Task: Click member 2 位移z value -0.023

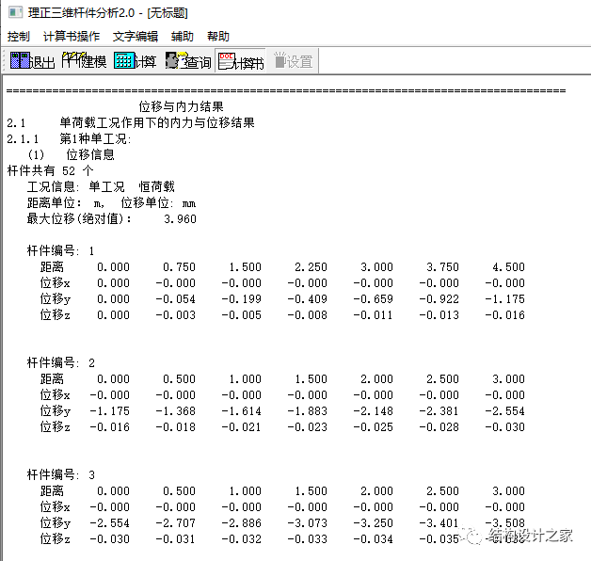Action: [308, 426]
